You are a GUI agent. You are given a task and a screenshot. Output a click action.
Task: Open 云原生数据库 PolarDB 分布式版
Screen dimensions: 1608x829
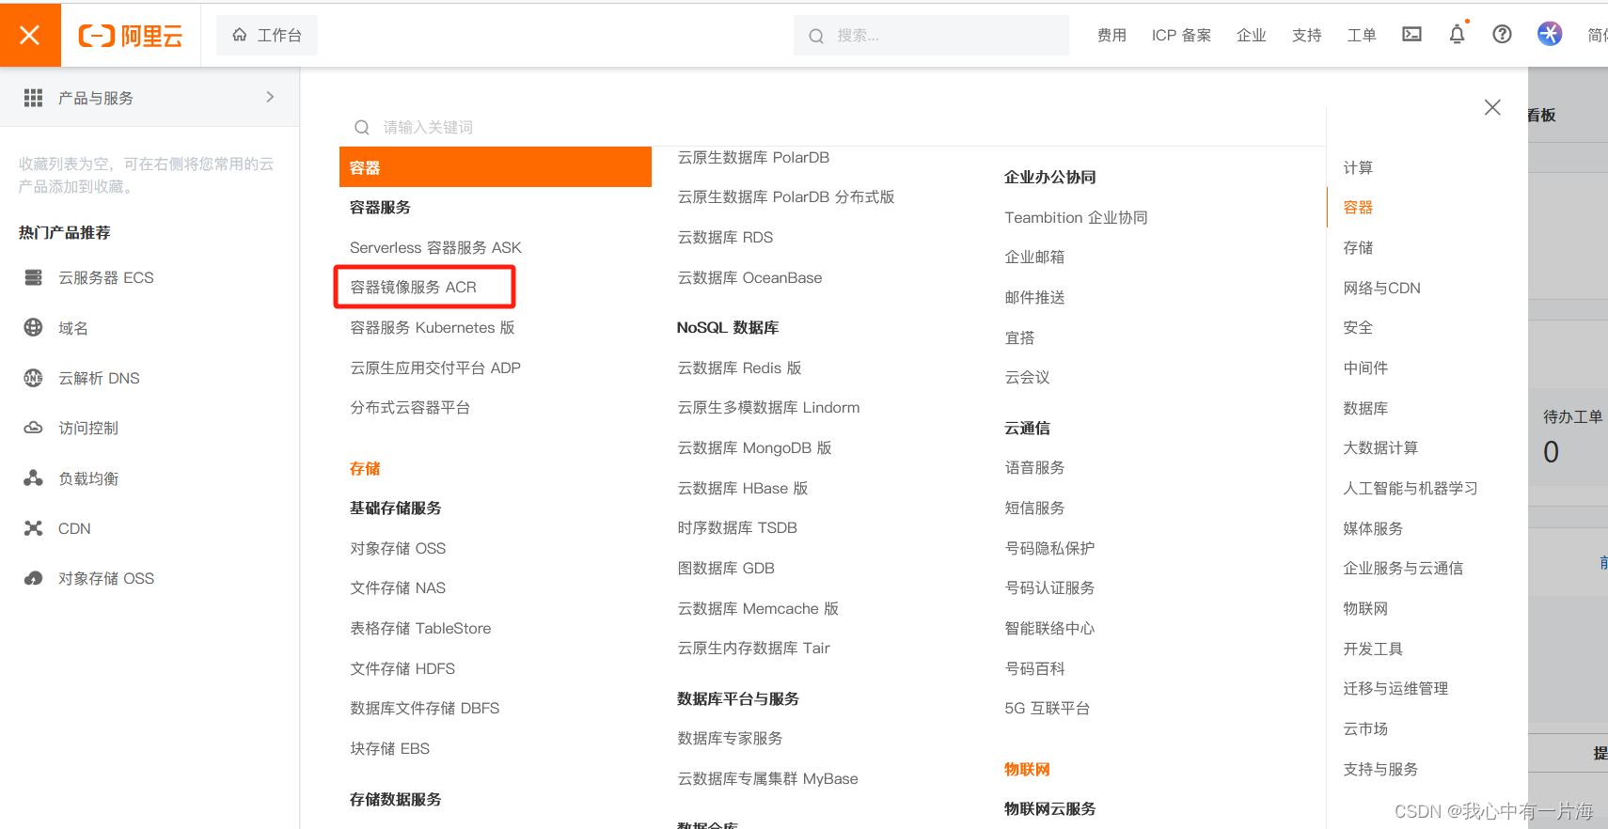point(786,196)
